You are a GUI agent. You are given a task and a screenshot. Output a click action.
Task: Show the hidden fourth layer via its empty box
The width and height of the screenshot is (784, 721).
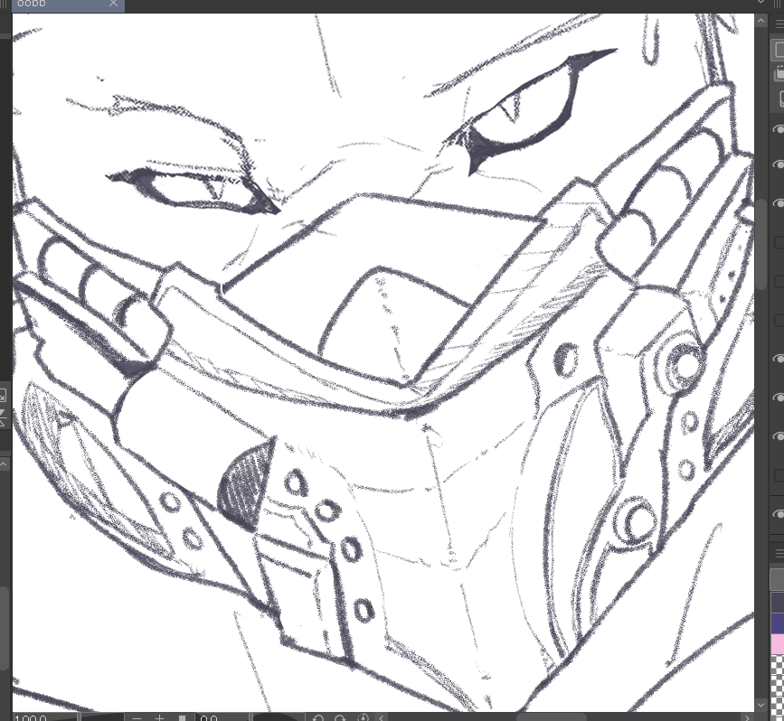point(779,242)
